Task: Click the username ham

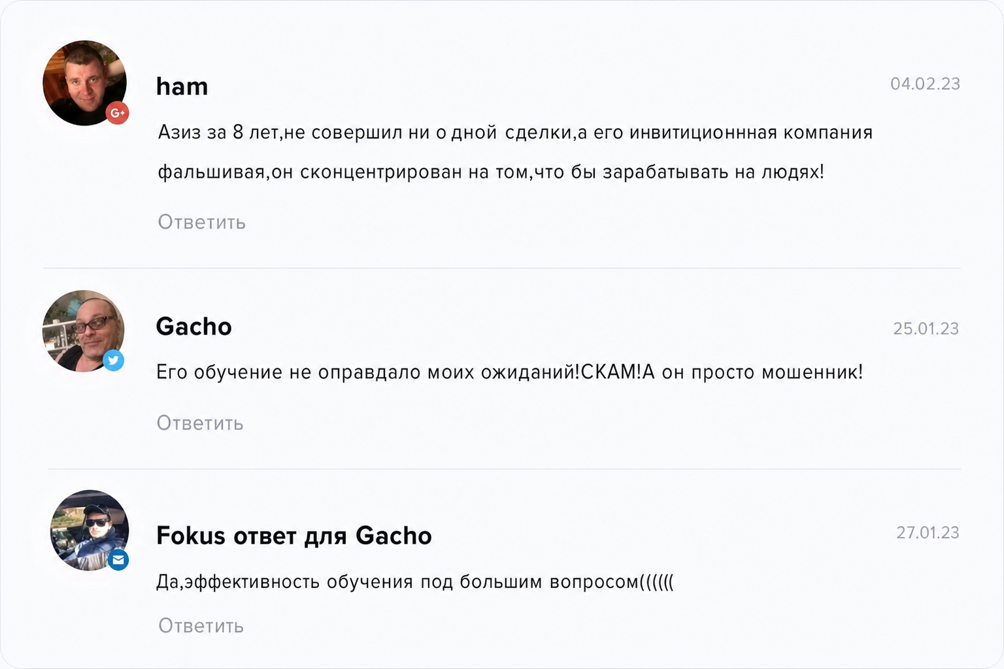Action: pos(182,86)
